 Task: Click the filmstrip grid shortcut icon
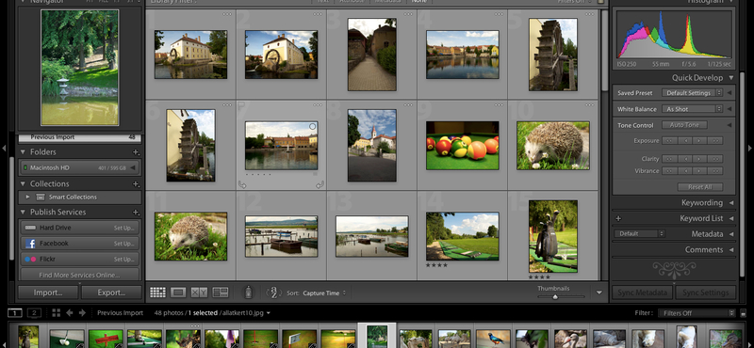(x=57, y=313)
